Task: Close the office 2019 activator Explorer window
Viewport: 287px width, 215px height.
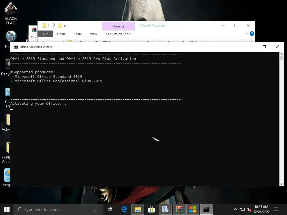Action: click(x=249, y=25)
